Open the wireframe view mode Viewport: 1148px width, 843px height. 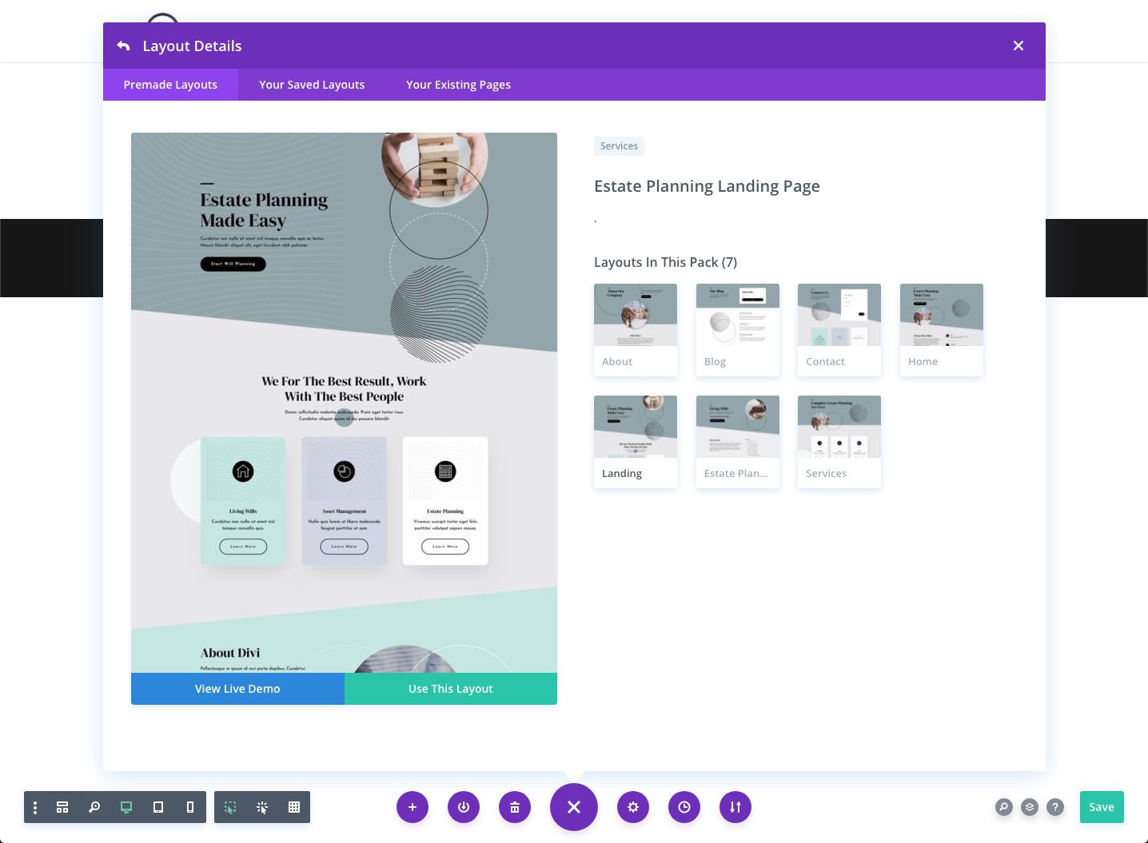62,807
